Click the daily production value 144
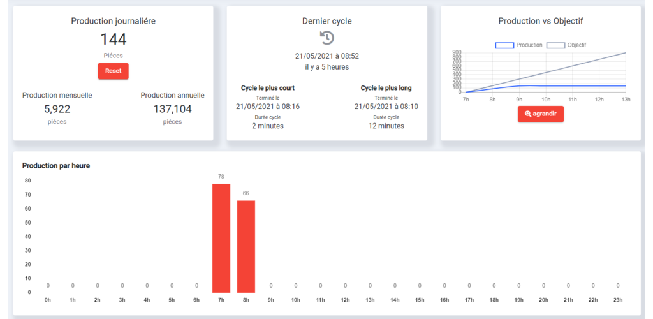The width and height of the screenshot is (653, 319). point(114,39)
